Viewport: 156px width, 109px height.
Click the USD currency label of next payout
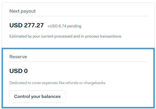[16, 25]
